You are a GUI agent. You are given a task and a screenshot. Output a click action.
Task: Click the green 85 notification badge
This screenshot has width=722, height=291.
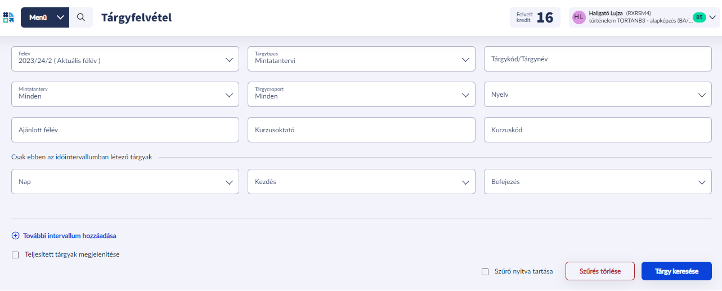(x=699, y=17)
